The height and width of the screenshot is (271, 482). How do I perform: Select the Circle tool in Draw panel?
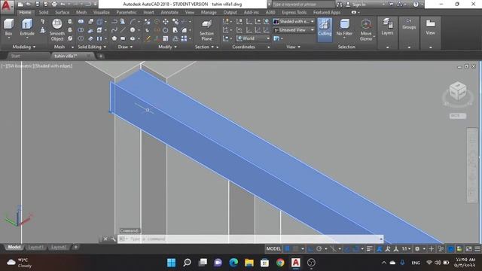pyautogui.click(x=133, y=30)
